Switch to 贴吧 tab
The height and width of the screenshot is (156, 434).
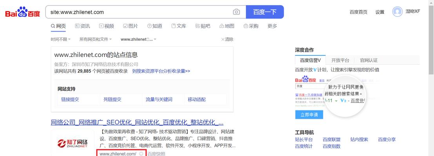tap(203, 26)
